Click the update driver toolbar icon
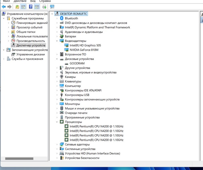The image size is (203, 170). click(44, 7)
